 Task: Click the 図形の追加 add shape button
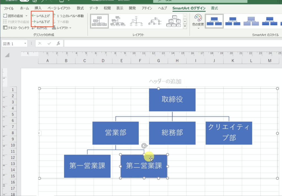click(13, 16)
